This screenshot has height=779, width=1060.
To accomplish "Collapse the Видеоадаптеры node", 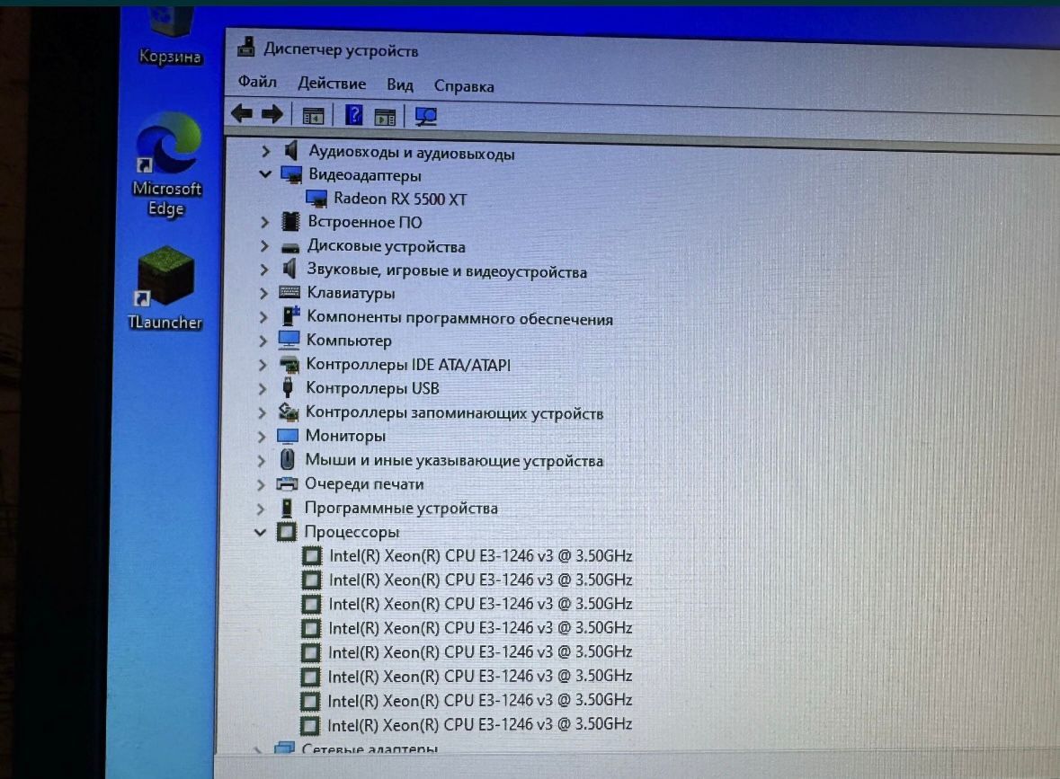I will point(265,174).
